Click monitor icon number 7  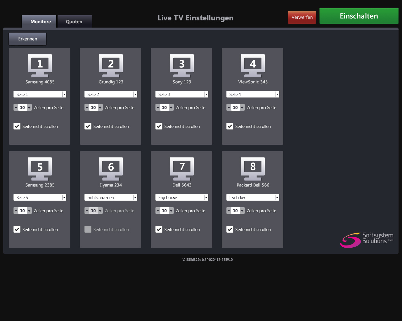pyautogui.click(x=182, y=169)
